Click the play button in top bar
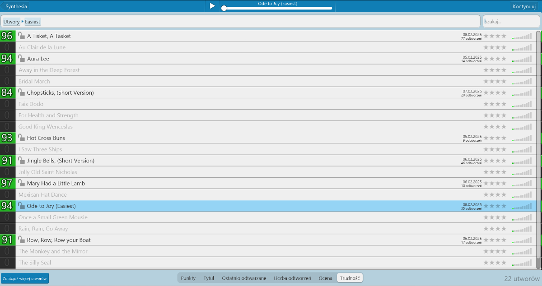 click(212, 6)
